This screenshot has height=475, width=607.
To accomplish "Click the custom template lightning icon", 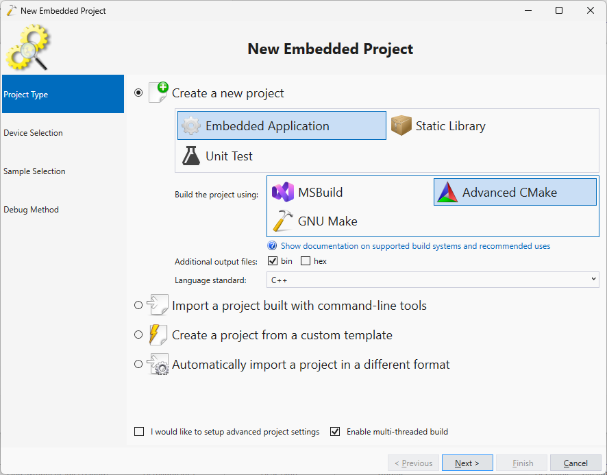I will tap(158, 335).
